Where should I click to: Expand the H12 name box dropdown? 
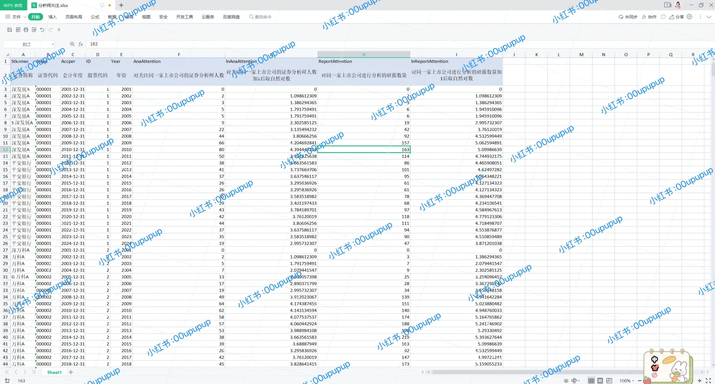(53, 44)
